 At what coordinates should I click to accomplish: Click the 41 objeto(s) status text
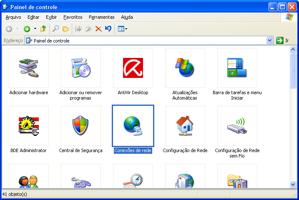pos(15,194)
